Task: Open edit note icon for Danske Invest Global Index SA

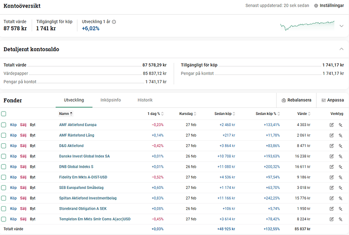Action: (x=331, y=156)
